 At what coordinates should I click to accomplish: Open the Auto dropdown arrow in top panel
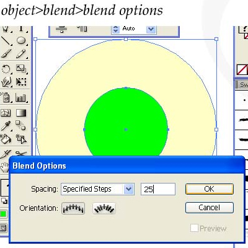coord(151,29)
